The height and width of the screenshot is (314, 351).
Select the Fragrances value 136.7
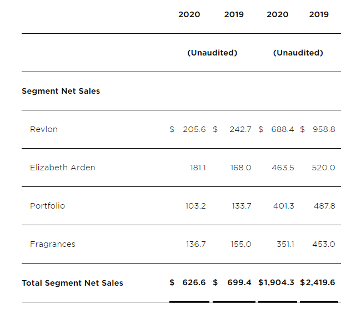tap(196, 244)
